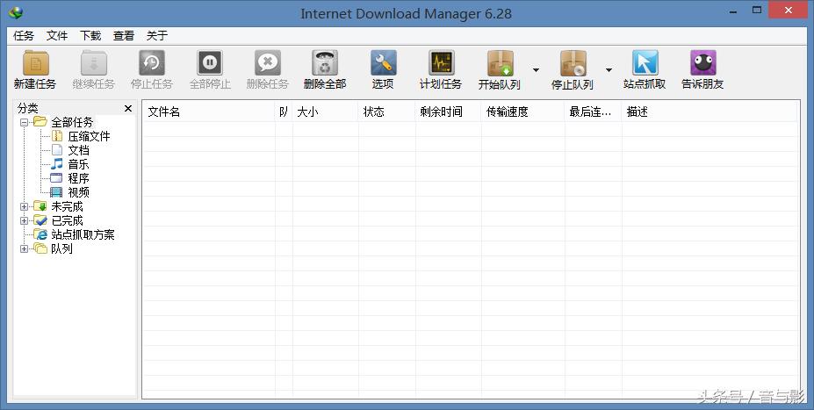Viewport: 814px width, 410px height.
Task: Expand the 队列 tree node
Action: (24, 248)
